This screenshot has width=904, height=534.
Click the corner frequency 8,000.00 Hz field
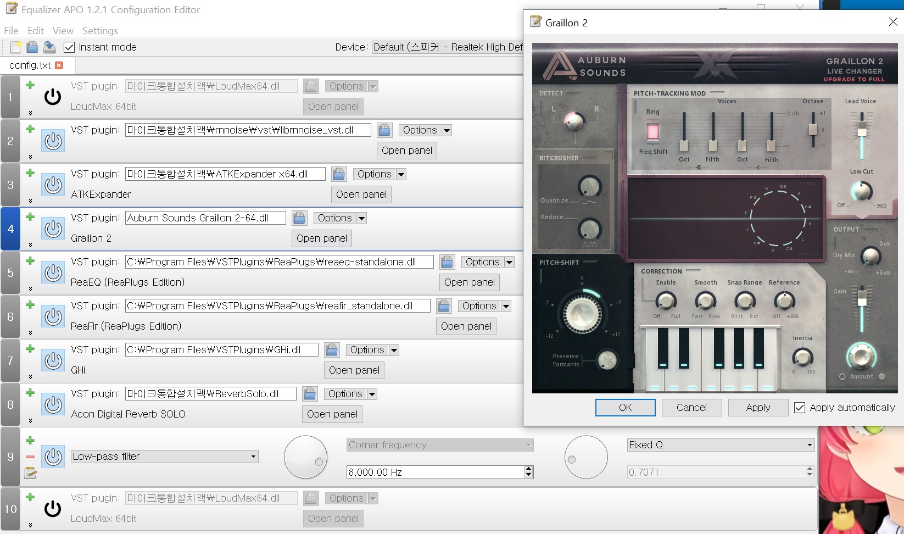(x=436, y=472)
